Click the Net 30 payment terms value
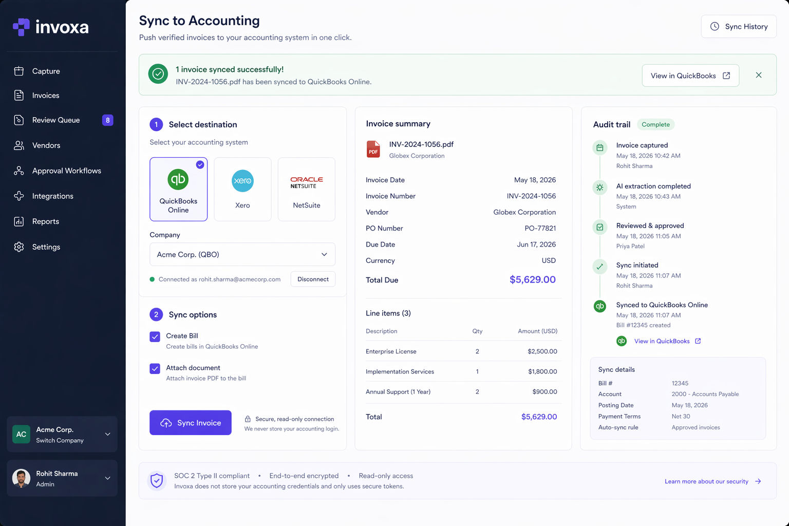This screenshot has width=789, height=526. 681,416
